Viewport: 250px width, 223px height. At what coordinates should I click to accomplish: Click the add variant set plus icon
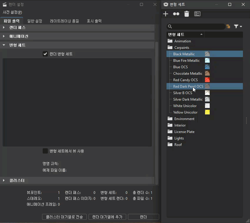point(166,14)
